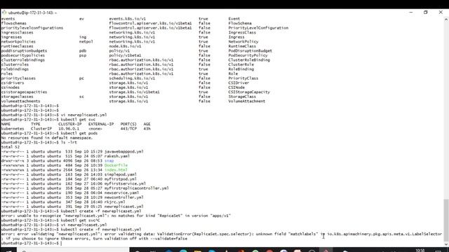Select file 'myfirstreplicacontroller.yml'

(137, 188)
